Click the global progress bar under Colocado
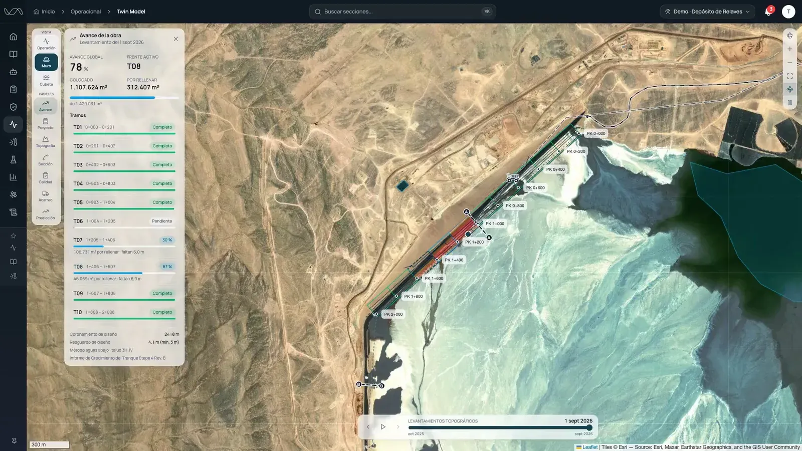The width and height of the screenshot is (802, 451). pyautogui.click(x=124, y=98)
